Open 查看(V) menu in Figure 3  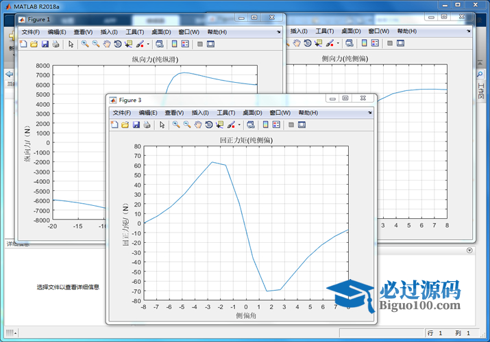pyautogui.click(x=174, y=113)
